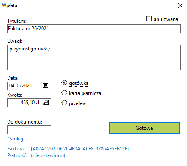The width and height of the screenshot is (187, 166).
Task: Close the Wpłata dialog window
Action: point(180,5)
